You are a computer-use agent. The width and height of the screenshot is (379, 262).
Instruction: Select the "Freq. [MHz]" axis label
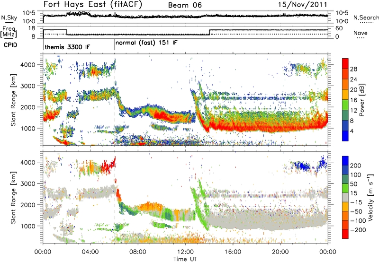click(9, 32)
